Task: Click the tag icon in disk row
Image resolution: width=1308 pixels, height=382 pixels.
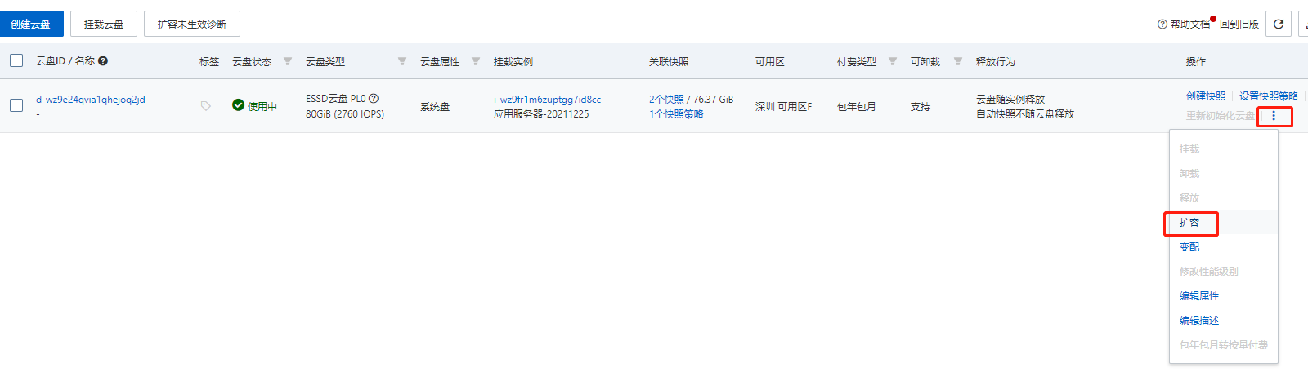Action: (x=205, y=106)
